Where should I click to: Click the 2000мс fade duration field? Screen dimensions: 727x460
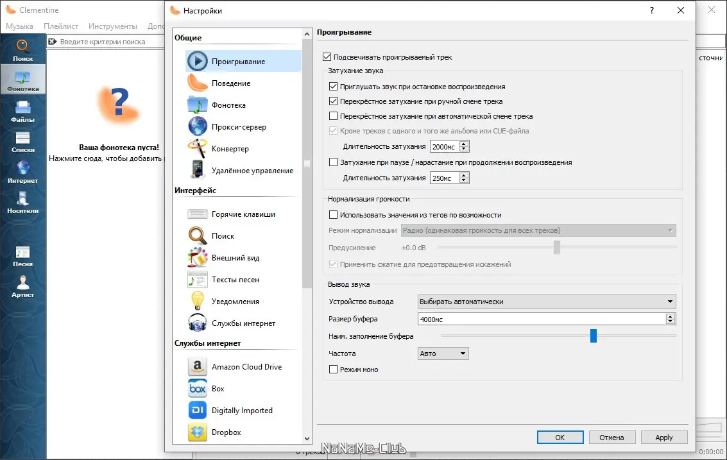click(x=445, y=146)
